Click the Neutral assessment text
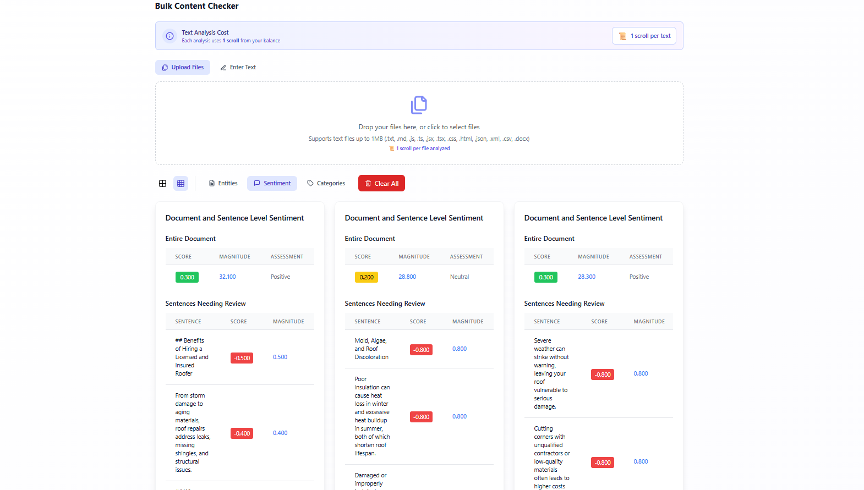Viewport: 864px width, 490px height. click(x=460, y=277)
